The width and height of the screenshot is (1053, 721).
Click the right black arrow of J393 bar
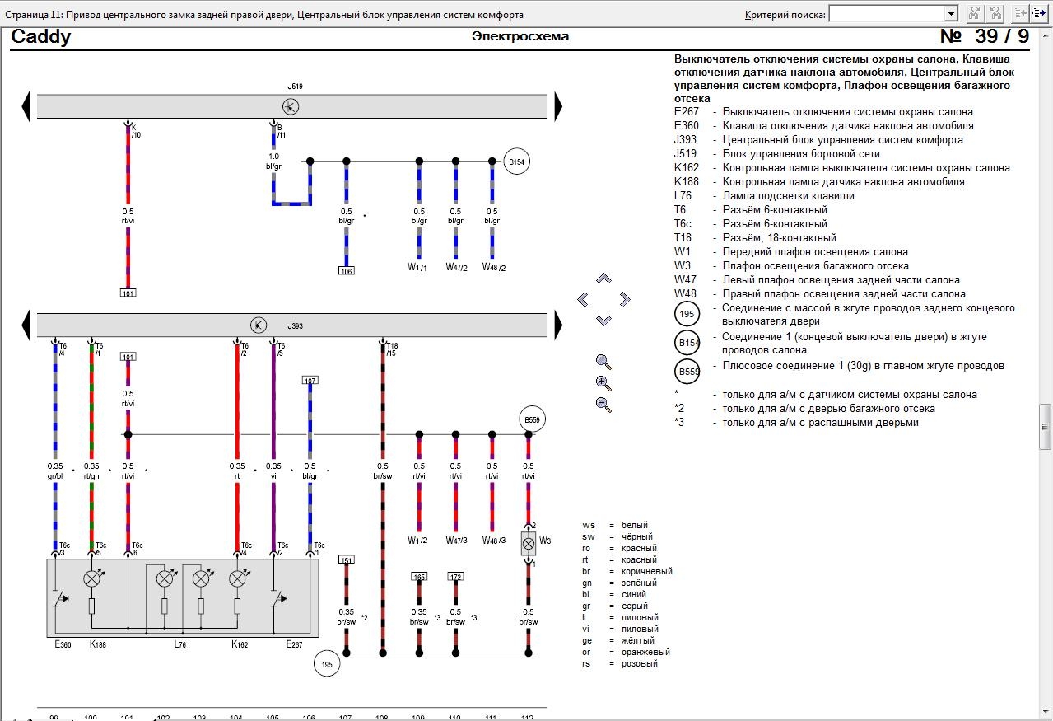[559, 325]
